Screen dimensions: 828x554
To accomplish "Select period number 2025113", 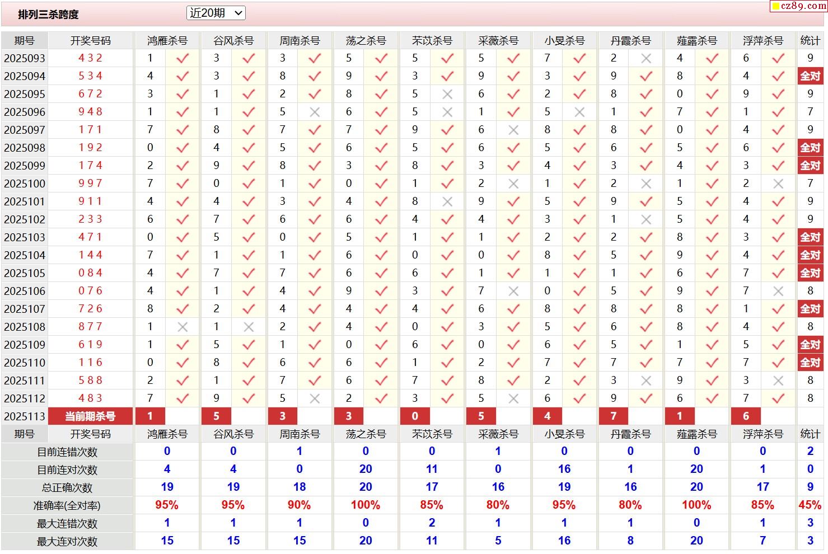I will (x=25, y=416).
